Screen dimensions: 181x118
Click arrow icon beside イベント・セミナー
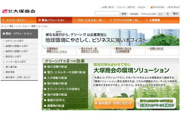4,20
